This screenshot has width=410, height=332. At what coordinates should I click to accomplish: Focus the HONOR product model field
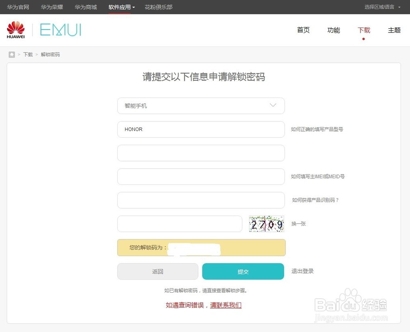[201, 130]
